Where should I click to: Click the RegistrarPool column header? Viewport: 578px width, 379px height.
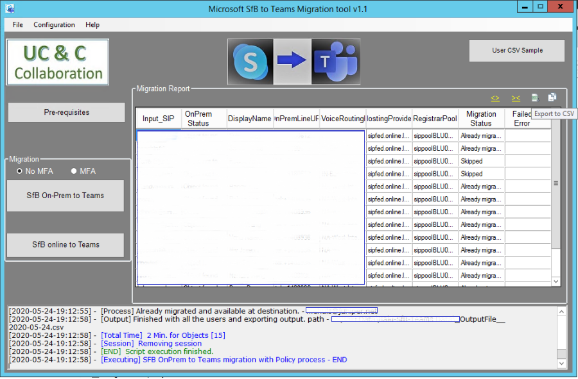pos(435,119)
